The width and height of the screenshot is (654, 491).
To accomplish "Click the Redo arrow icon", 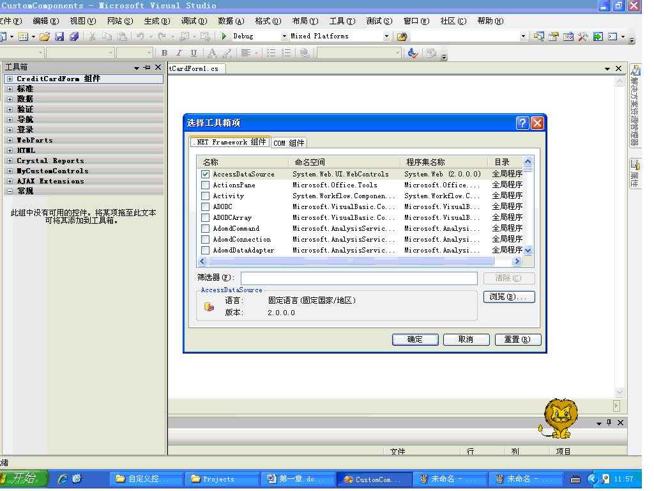I will [x=162, y=36].
